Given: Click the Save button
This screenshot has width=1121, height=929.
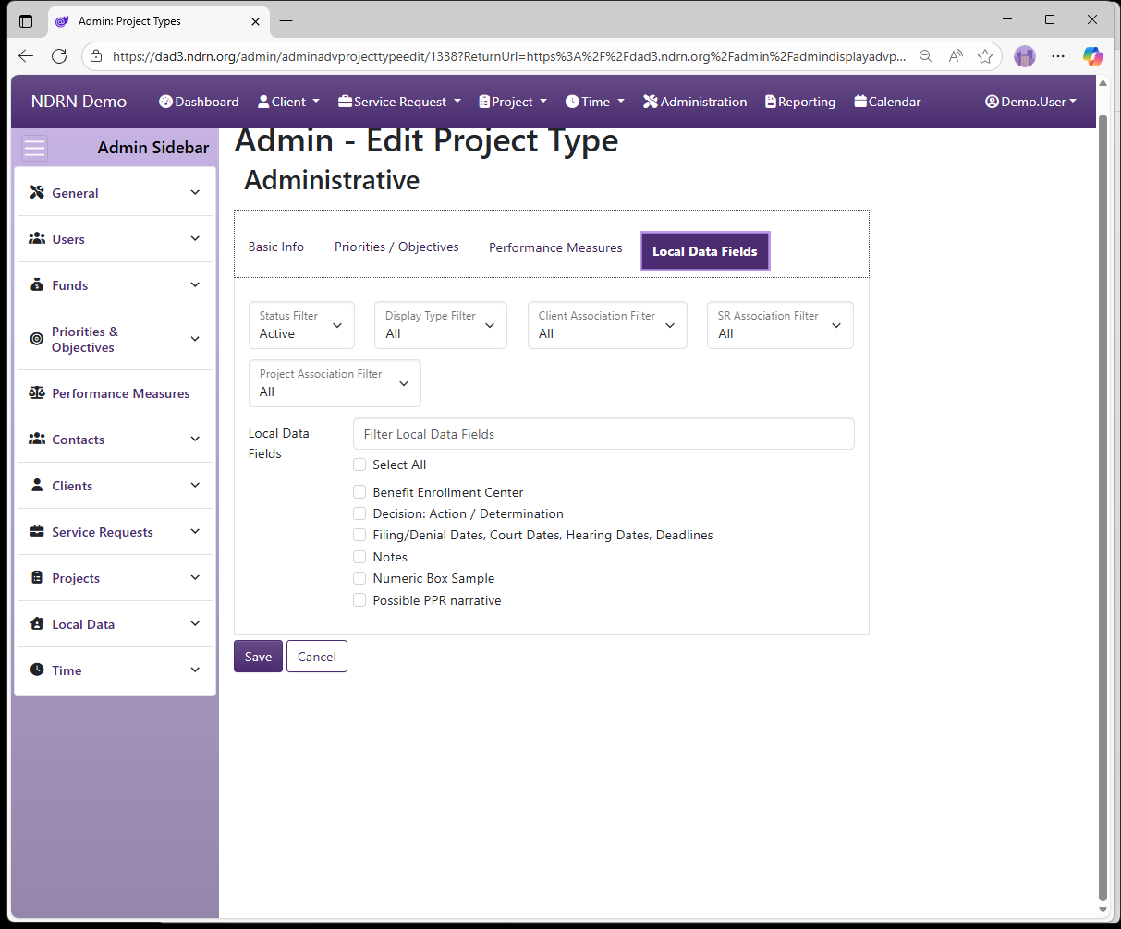Looking at the screenshot, I should pos(258,657).
